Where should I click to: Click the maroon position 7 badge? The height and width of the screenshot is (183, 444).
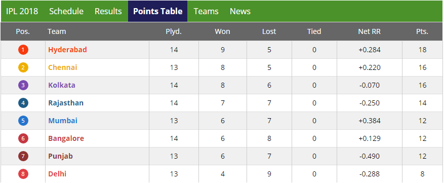[23, 156]
